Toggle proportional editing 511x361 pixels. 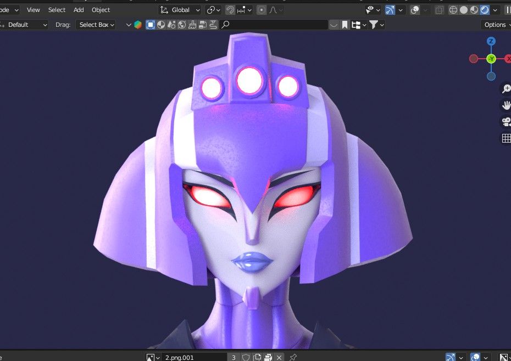262,10
